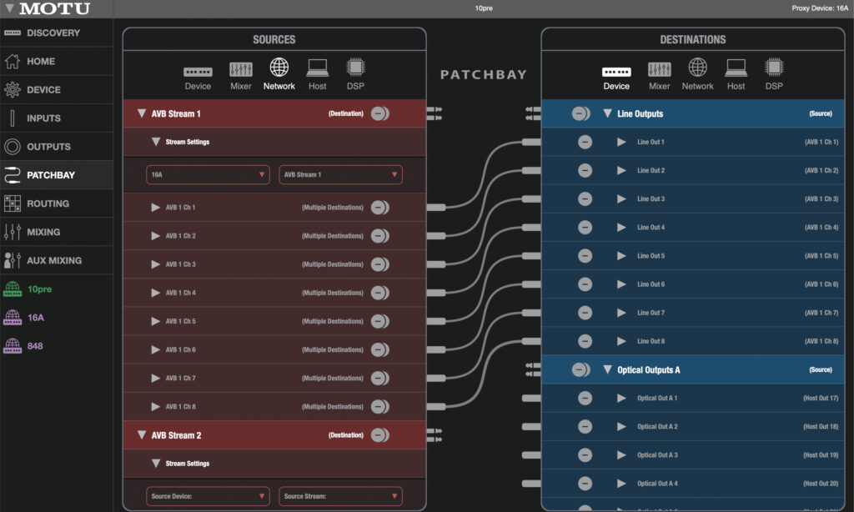Select the Device icon in Sources panel
The width and height of the screenshot is (854, 512).
click(x=198, y=73)
